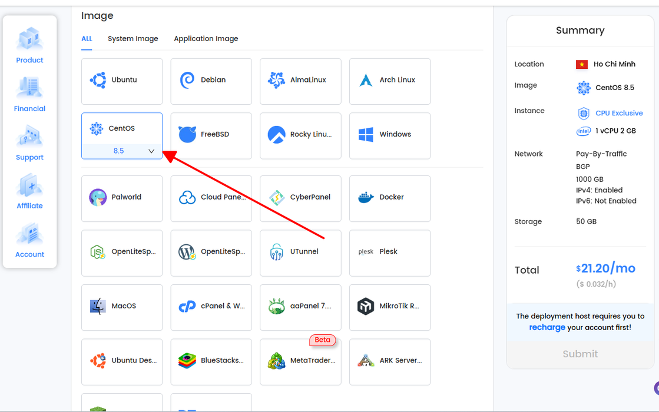
Task: Click the CPU Exclusive instance link
Action: 618,113
